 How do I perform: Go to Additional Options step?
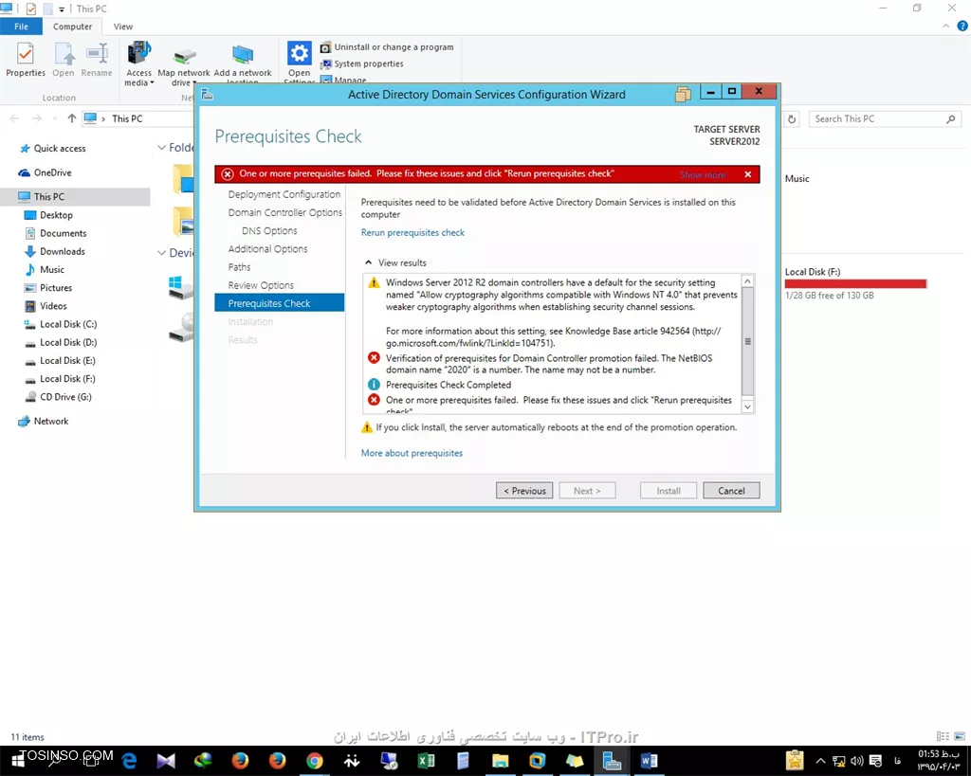click(267, 249)
